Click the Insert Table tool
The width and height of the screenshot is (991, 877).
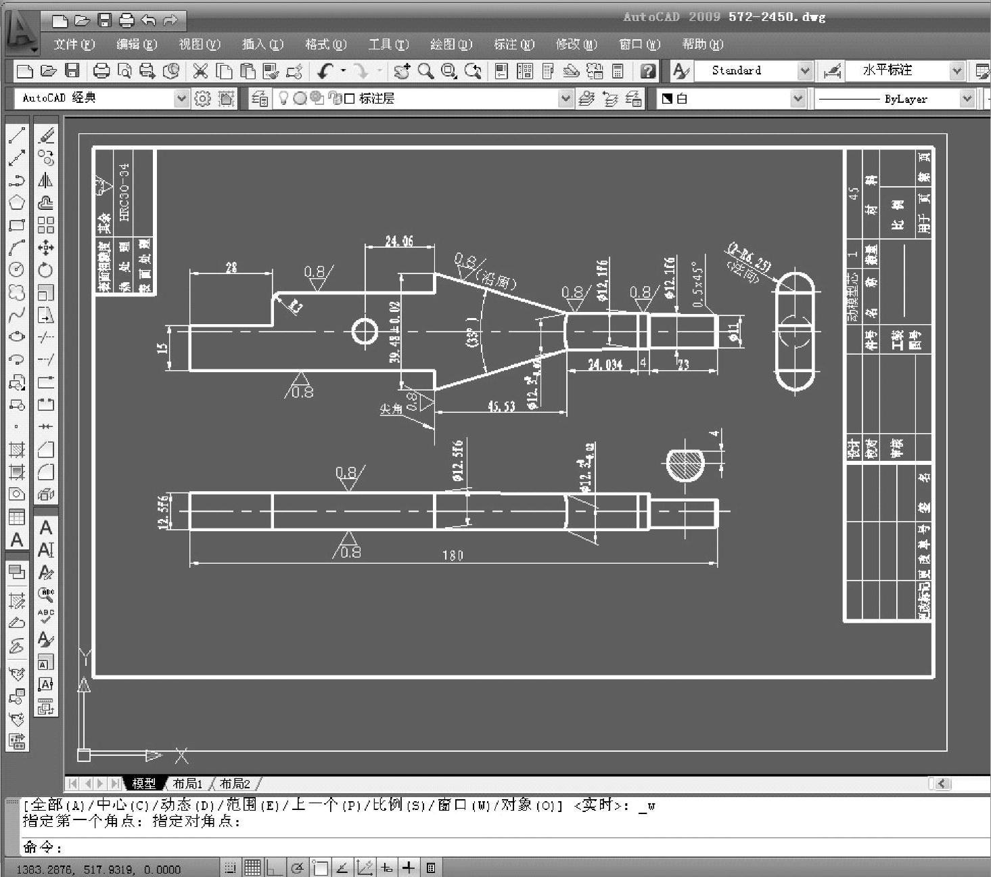(x=17, y=517)
